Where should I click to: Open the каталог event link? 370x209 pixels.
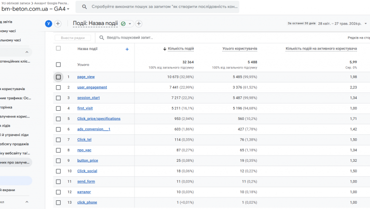84,192
